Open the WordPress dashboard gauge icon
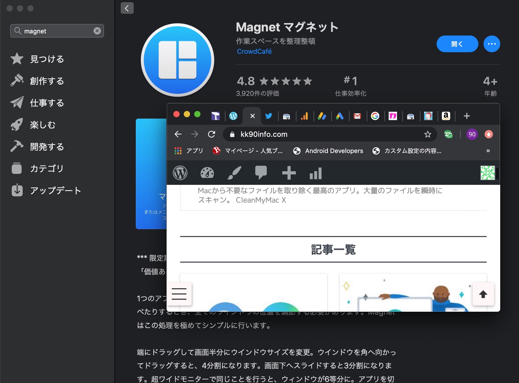The image size is (519, 383). coord(207,173)
